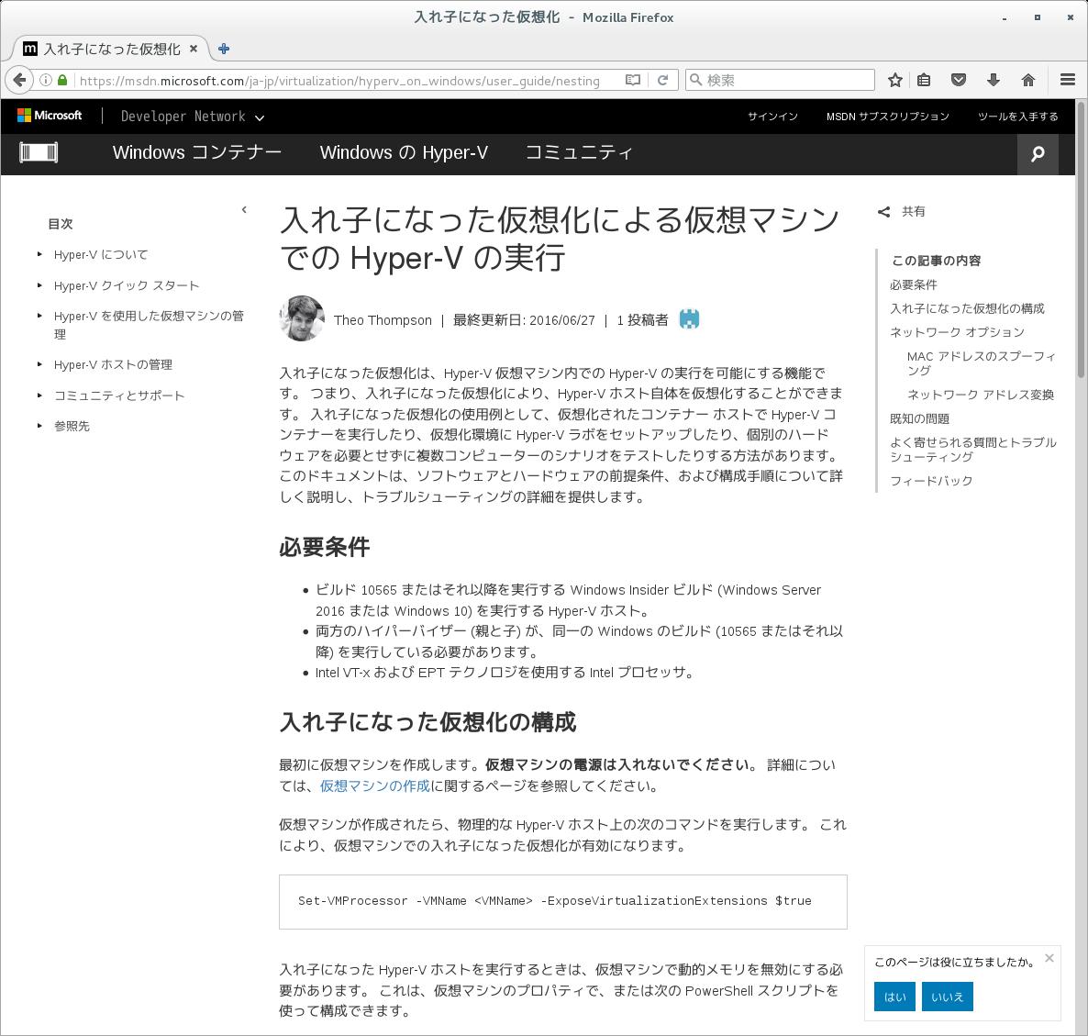
Task: Expand Hyper-V を使用した仮想マシンの管理 section
Action: [x=39, y=316]
